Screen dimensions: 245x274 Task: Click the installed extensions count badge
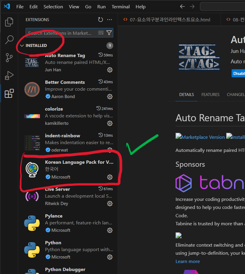coord(110,45)
